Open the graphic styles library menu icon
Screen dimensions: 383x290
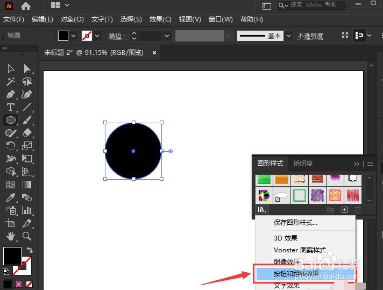262,210
